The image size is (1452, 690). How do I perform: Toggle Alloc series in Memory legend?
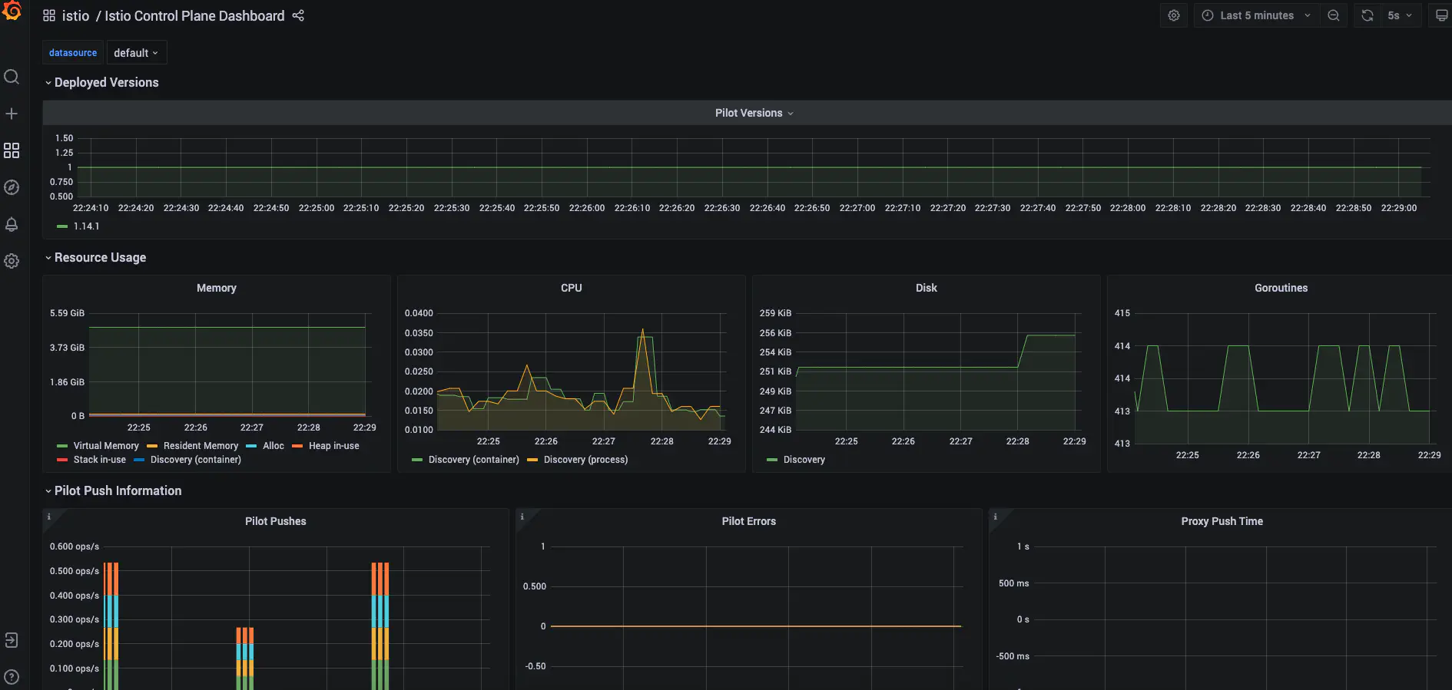pyautogui.click(x=273, y=446)
